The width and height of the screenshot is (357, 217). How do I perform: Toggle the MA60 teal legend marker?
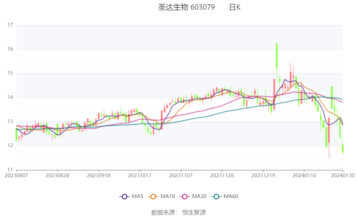[216, 197]
